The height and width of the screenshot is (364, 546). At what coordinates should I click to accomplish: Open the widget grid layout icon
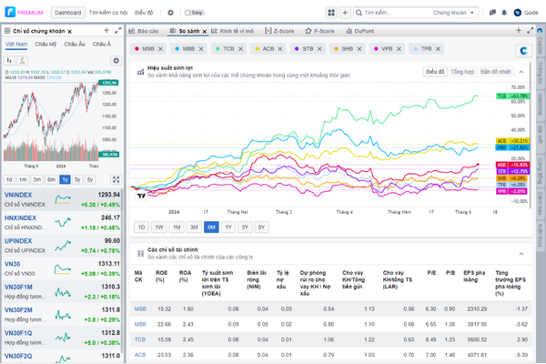pos(331,13)
